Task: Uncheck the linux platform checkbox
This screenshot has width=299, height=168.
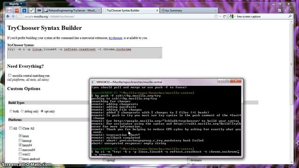Action: pos(20,136)
